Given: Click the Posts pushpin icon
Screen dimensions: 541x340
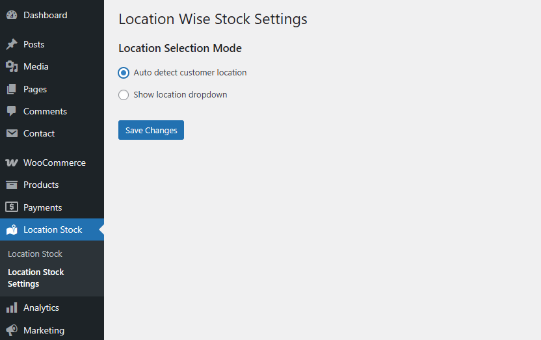Looking at the screenshot, I should coord(12,44).
